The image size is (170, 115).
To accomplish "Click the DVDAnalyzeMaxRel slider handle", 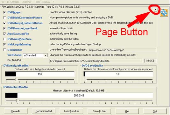I will [16, 79].
